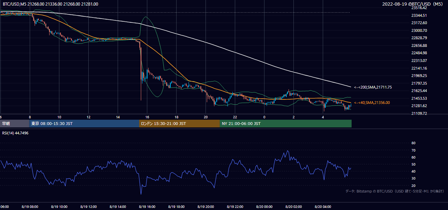Click the 8/19 08:00 time label
Screen dimensions: 448x210
click(x=30, y=206)
